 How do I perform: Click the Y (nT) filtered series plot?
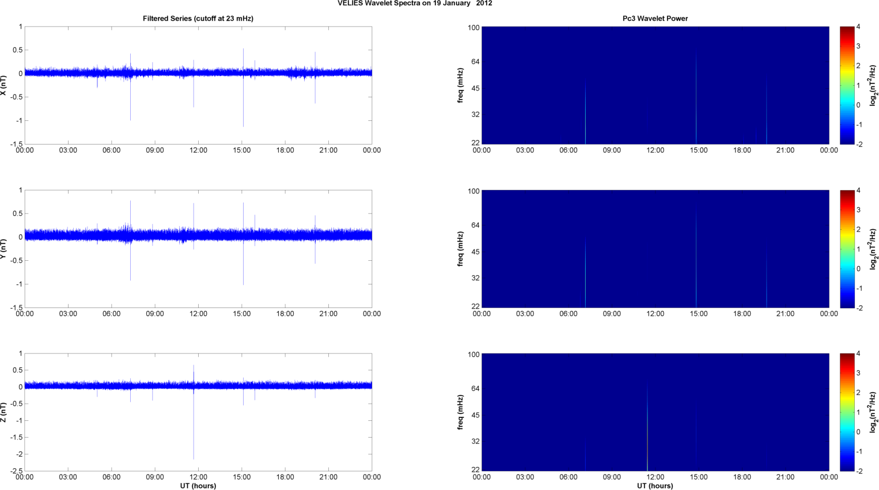198,249
